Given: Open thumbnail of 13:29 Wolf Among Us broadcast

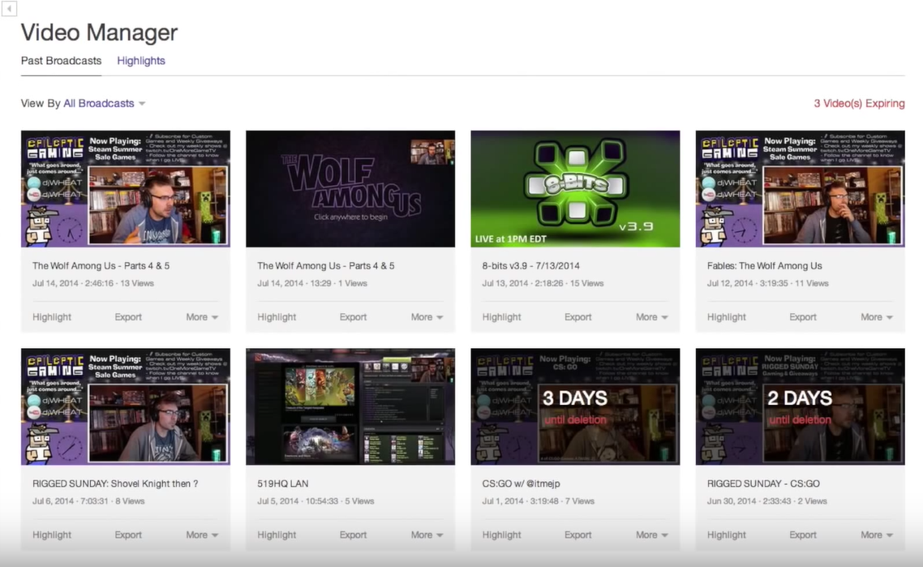Looking at the screenshot, I should pyautogui.click(x=350, y=188).
